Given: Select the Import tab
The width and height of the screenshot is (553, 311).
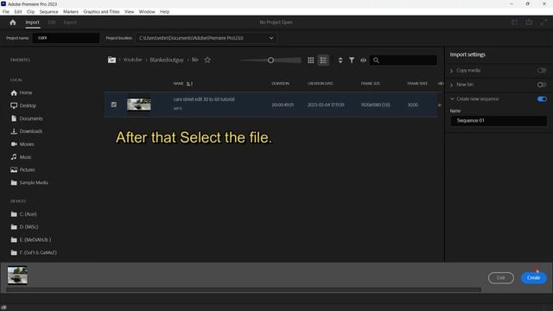Looking at the screenshot, I should [32, 22].
